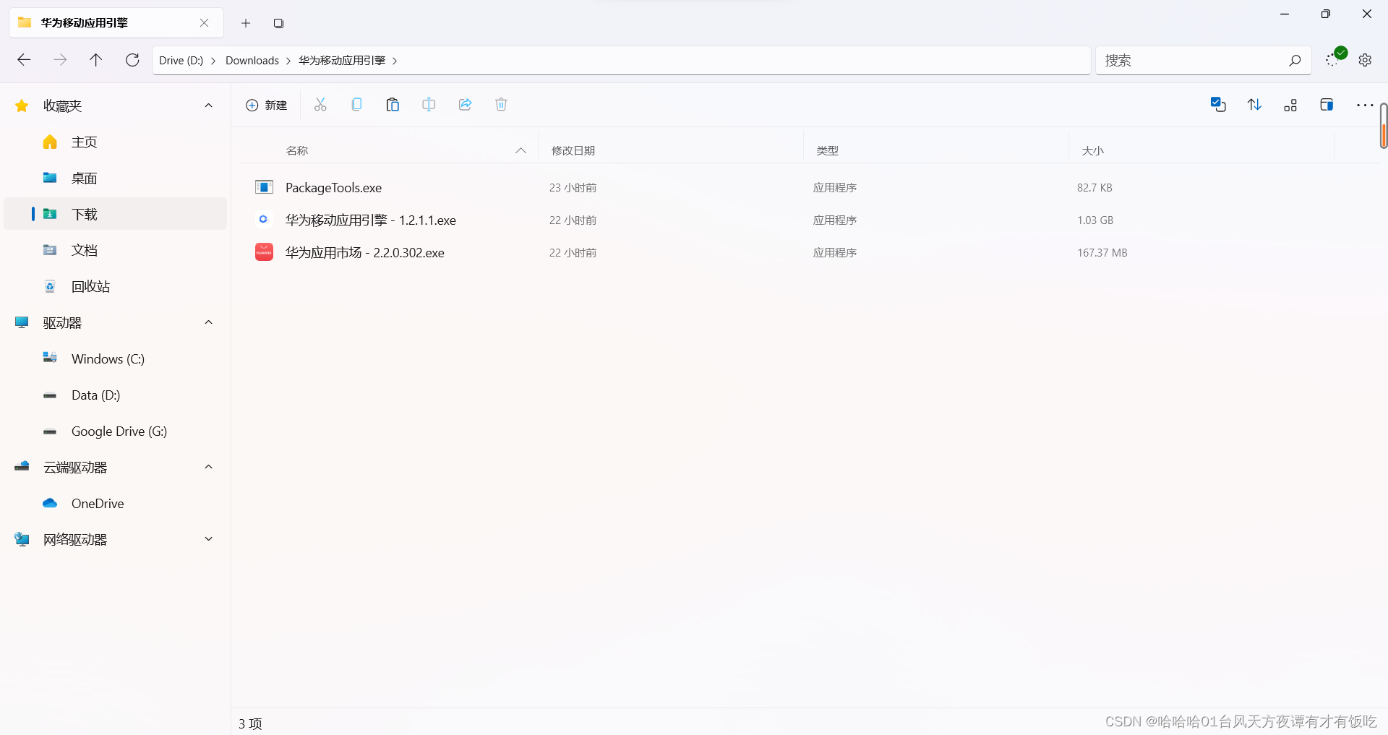Click the 82.7 KB size cell
Image resolution: width=1388 pixels, height=735 pixels.
point(1094,188)
